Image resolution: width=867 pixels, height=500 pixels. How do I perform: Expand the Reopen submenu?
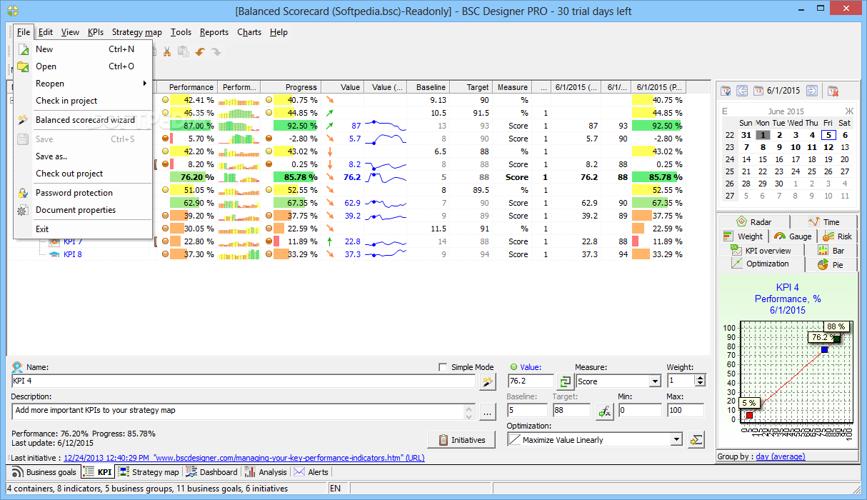click(x=84, y=84)
